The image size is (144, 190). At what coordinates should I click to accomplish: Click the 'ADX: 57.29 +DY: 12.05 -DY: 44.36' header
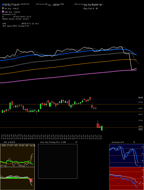pyautogui.click(x=18, y=145)
